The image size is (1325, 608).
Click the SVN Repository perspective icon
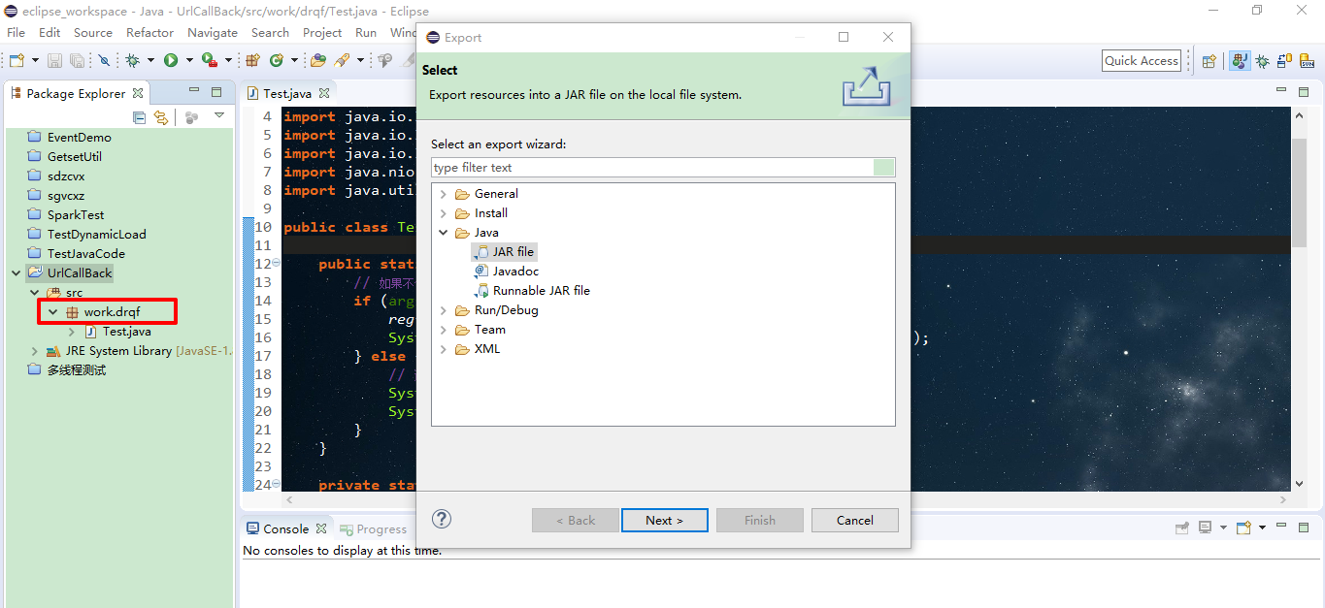tap(1307, 61)
